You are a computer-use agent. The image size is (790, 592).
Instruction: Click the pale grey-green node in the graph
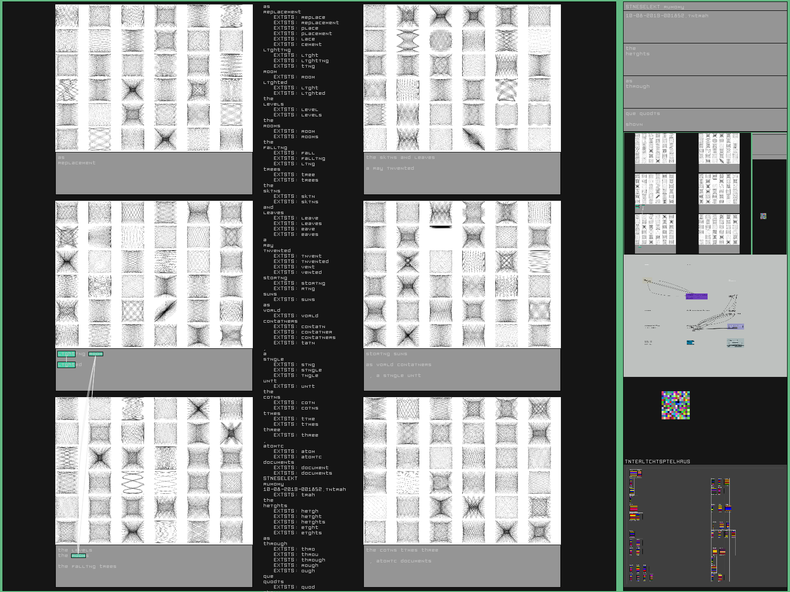coord(735,343)
